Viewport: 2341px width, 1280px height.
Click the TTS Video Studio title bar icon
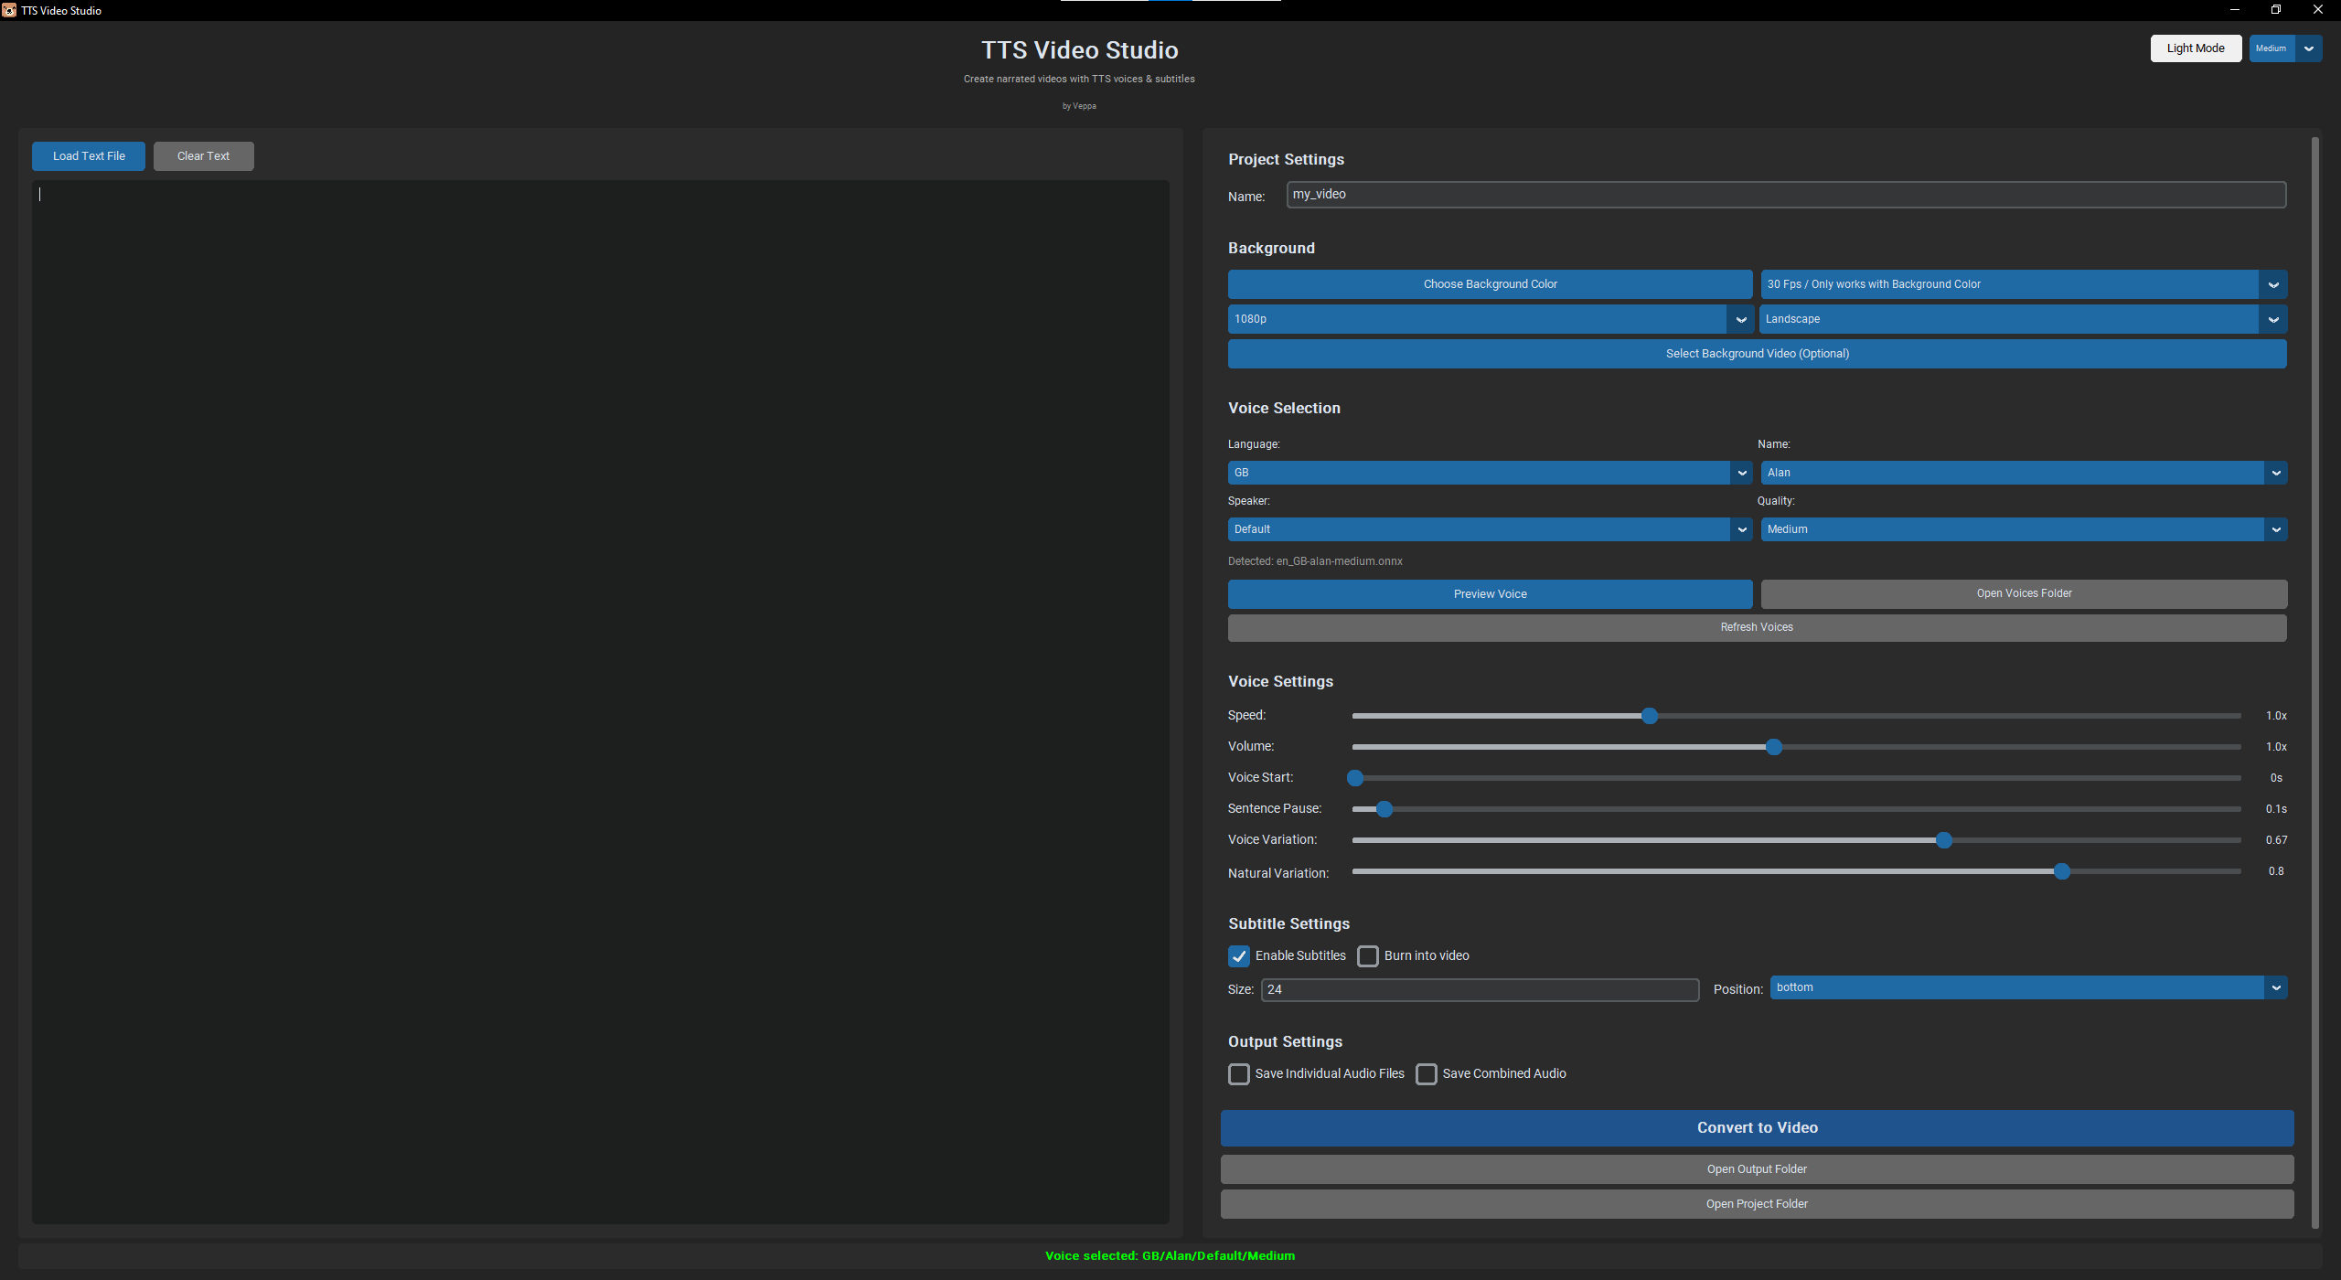click(x=9, y=10)
